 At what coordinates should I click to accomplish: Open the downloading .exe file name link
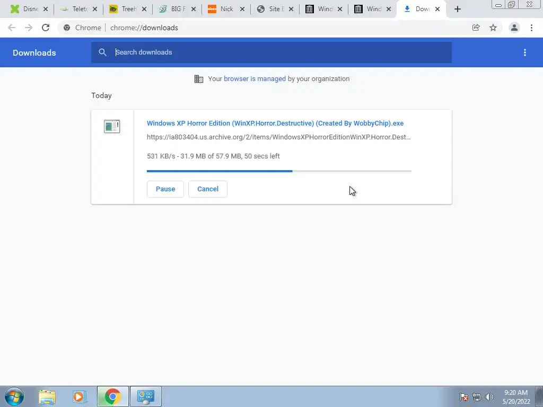point(275,123)
